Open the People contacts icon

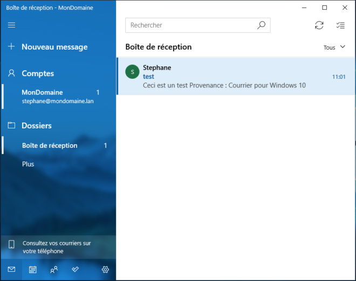[54, 270]
